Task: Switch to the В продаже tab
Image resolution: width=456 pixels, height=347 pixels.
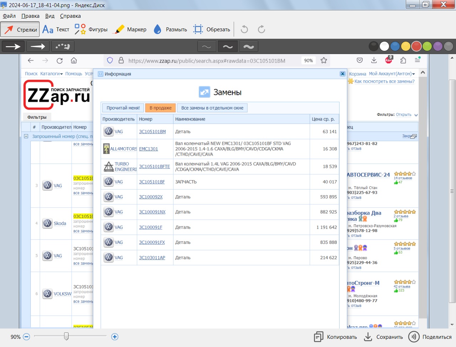Action: tap(160, 108)
